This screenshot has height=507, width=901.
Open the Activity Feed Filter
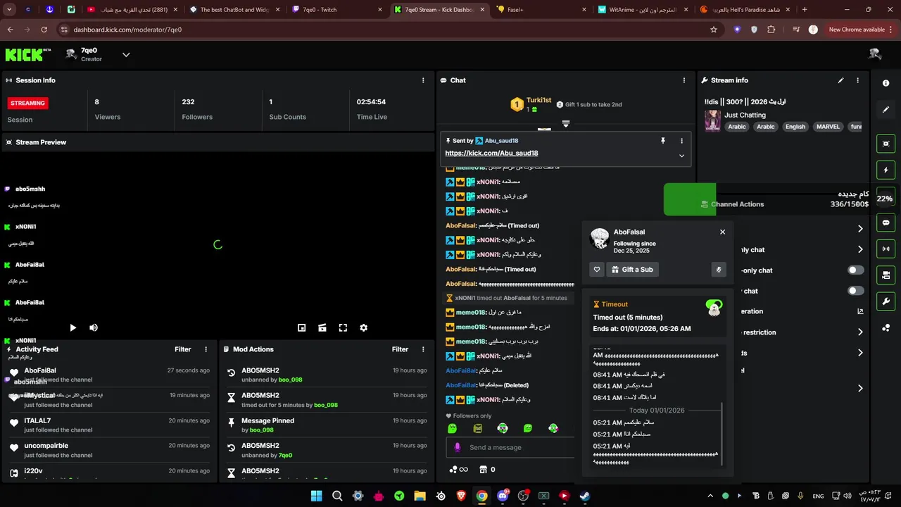pos(182,349)
